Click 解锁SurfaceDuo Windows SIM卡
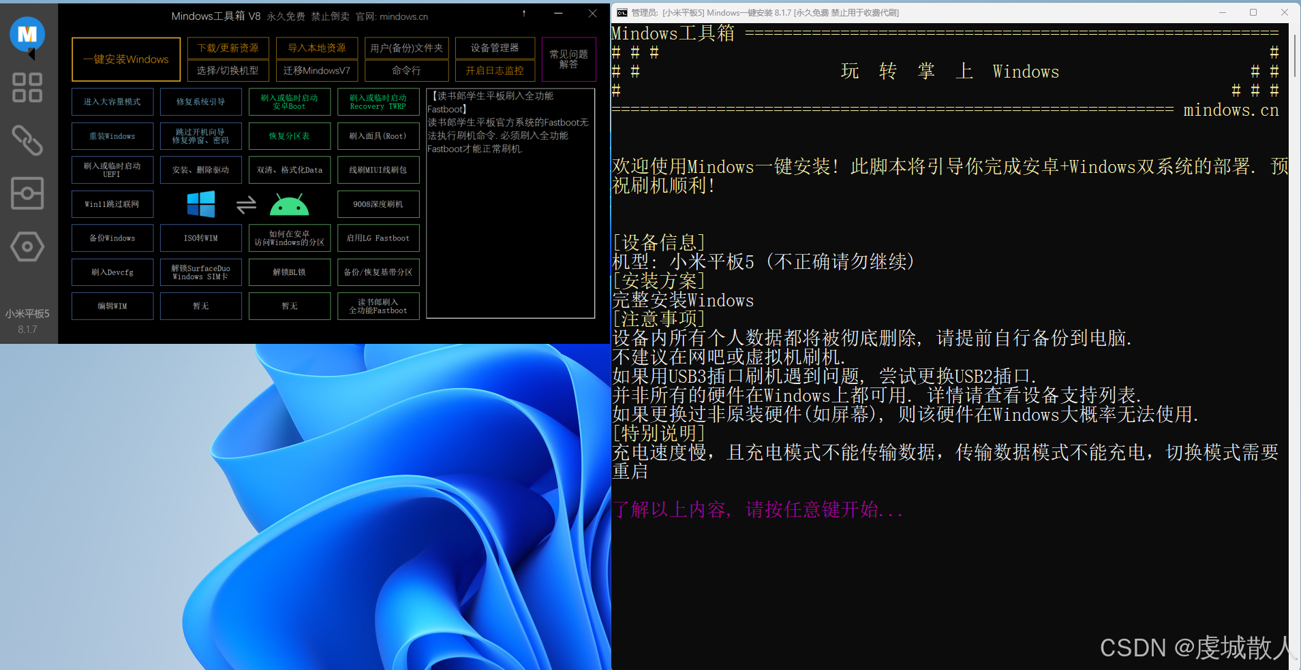 tap(201, 272)
